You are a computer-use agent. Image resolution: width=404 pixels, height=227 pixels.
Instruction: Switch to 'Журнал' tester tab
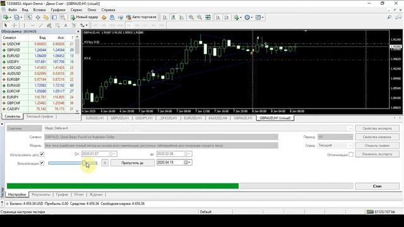click(x=96, y=195)
